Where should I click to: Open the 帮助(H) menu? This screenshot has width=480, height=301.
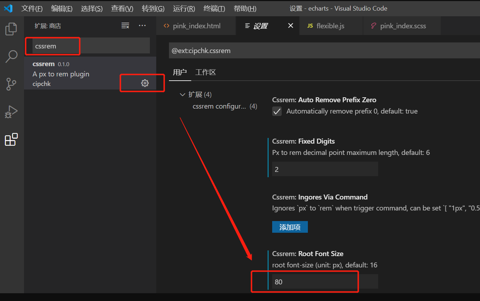pyautogui.click(x=245, y=8)
